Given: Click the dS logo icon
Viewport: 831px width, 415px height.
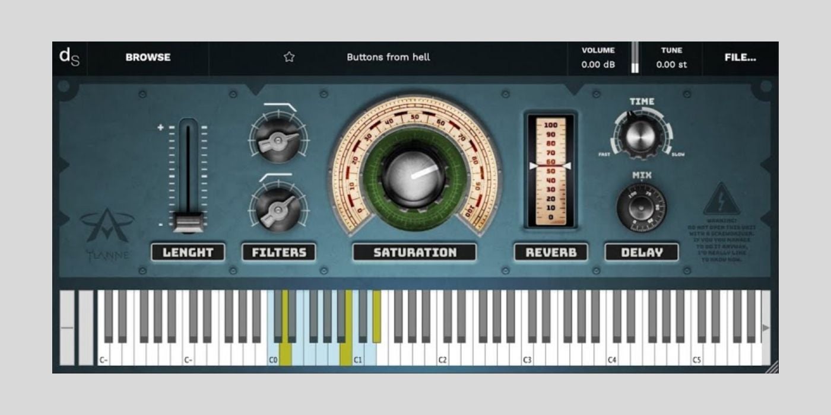Looking at the screenshot, I should tap(69, 57).
